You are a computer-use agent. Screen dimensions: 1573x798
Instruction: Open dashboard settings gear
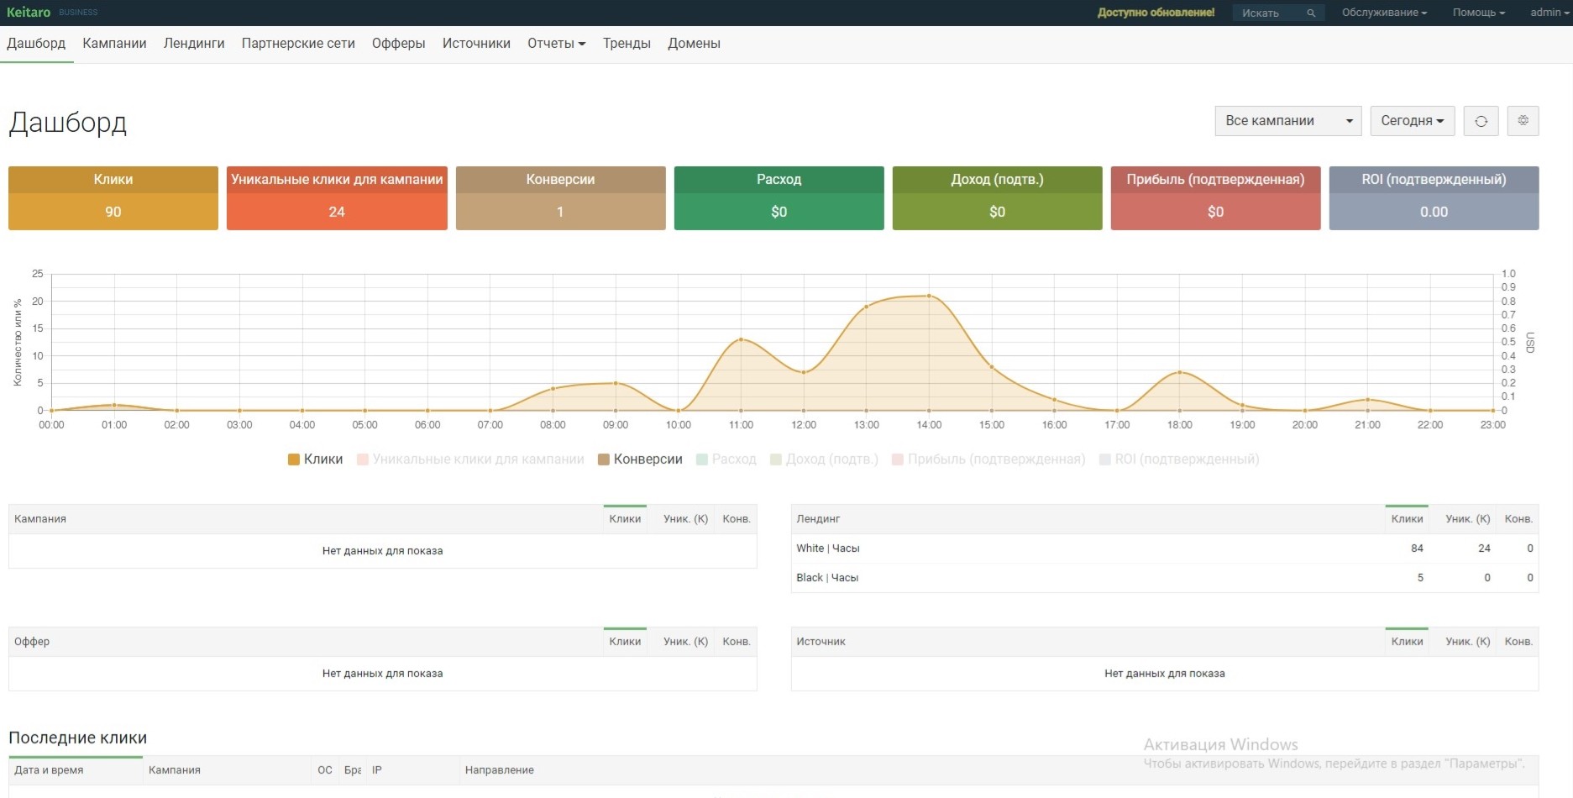[x=1523, y=121]
